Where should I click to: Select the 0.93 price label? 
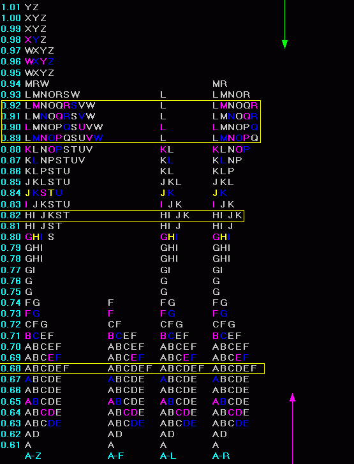point(11,94)
